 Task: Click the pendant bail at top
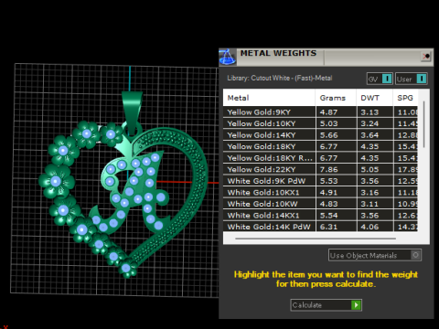(x=132, y=112)
